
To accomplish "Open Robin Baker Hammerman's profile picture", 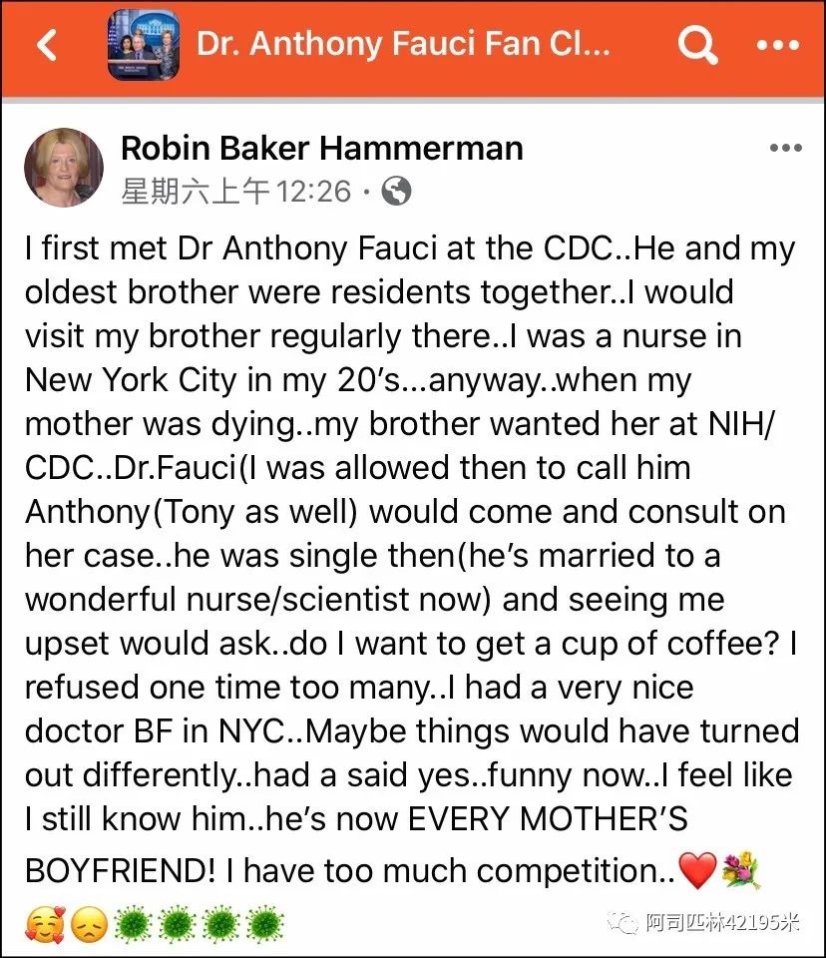I will pyautogui.click(x=64, y=167).
